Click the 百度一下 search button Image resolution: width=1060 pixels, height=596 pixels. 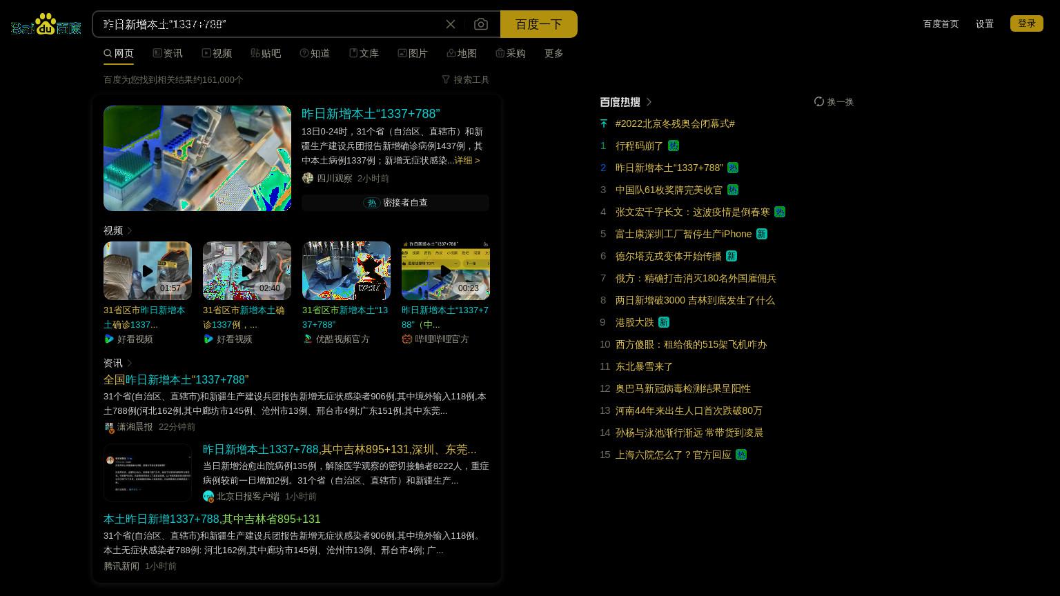point(539,24)
